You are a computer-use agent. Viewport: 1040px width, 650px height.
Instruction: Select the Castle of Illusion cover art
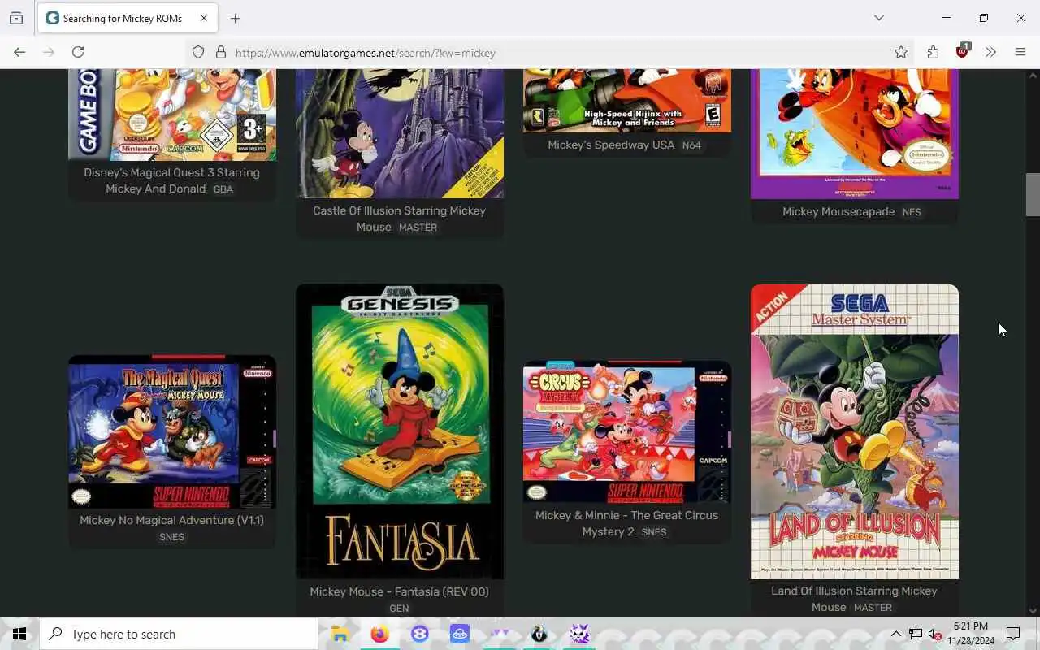coord(399,134)
